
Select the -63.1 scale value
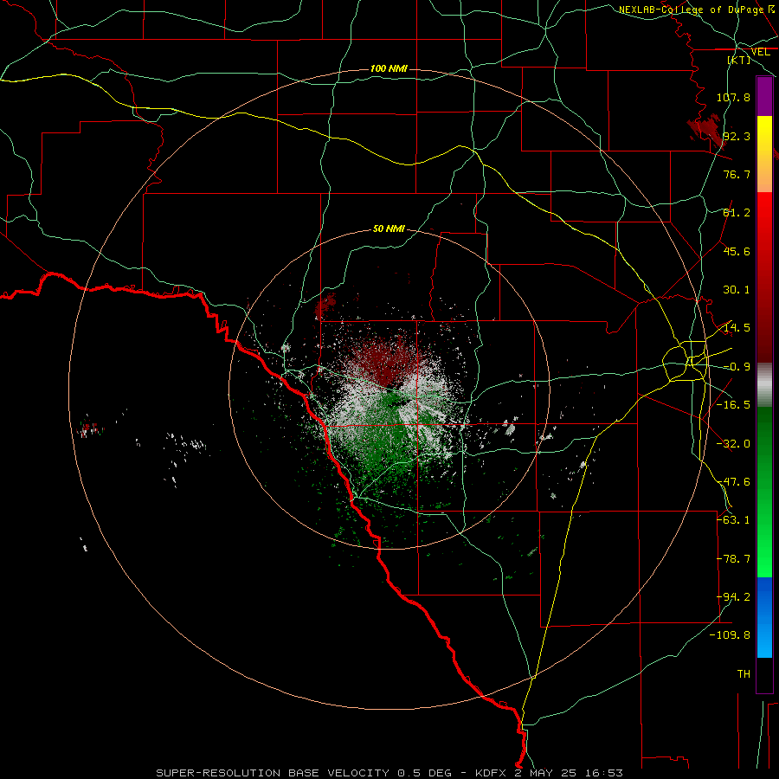(x=733, y=520)
